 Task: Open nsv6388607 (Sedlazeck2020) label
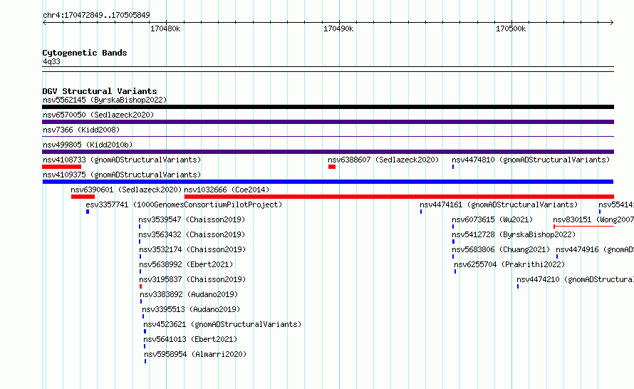coord(383,160)
